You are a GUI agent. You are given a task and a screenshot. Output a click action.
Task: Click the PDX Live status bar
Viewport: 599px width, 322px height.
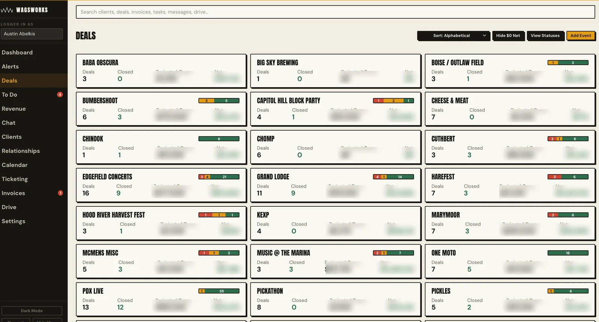click(x=219, y=291)
